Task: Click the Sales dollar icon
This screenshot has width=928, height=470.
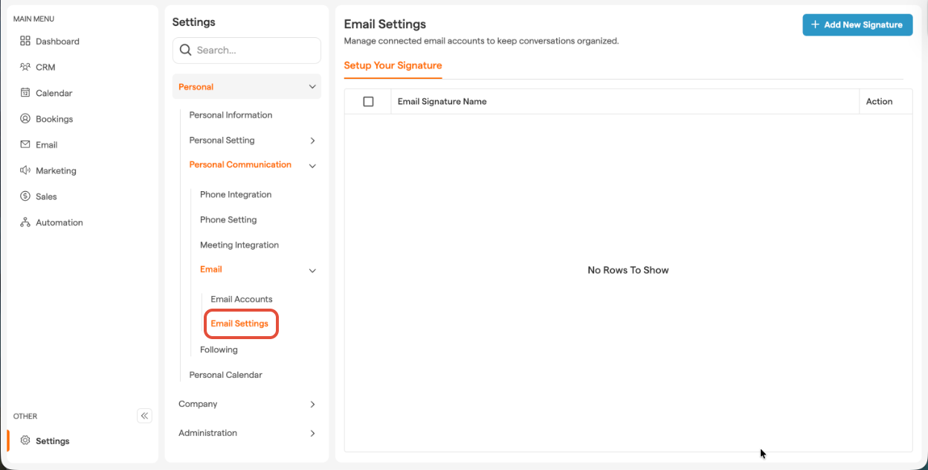Action: point(25,196)
